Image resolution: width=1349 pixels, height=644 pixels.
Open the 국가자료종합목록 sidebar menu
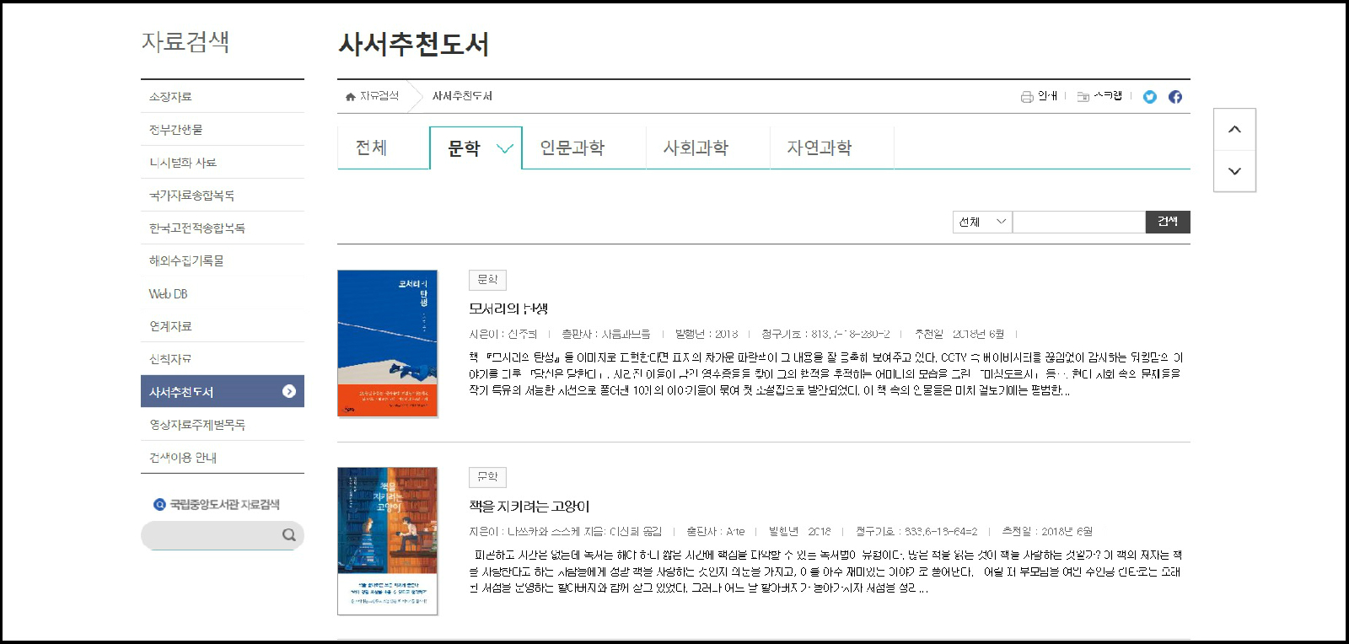222,196
